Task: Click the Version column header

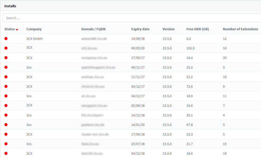Action: 169,29
